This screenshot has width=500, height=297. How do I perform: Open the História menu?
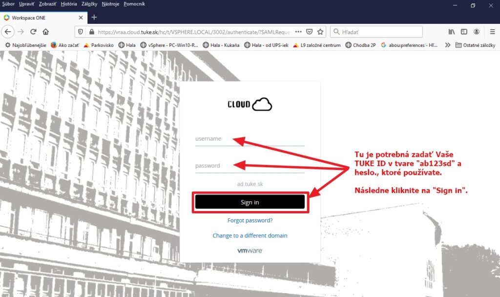(x=69, y=4)
